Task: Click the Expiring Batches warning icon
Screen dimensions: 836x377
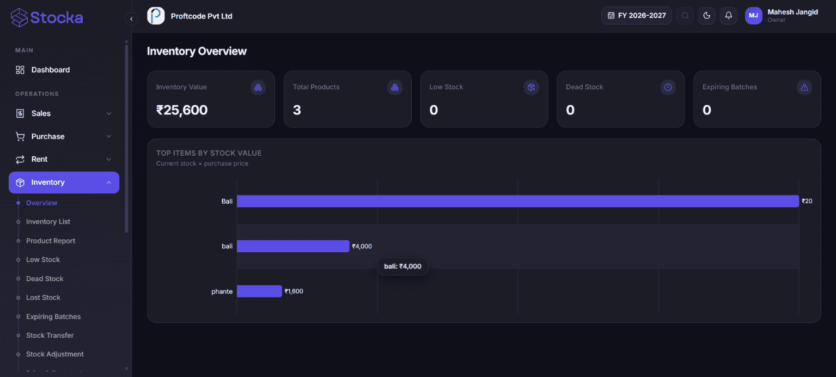Action: pyautogui.click(x=804, y=87)
